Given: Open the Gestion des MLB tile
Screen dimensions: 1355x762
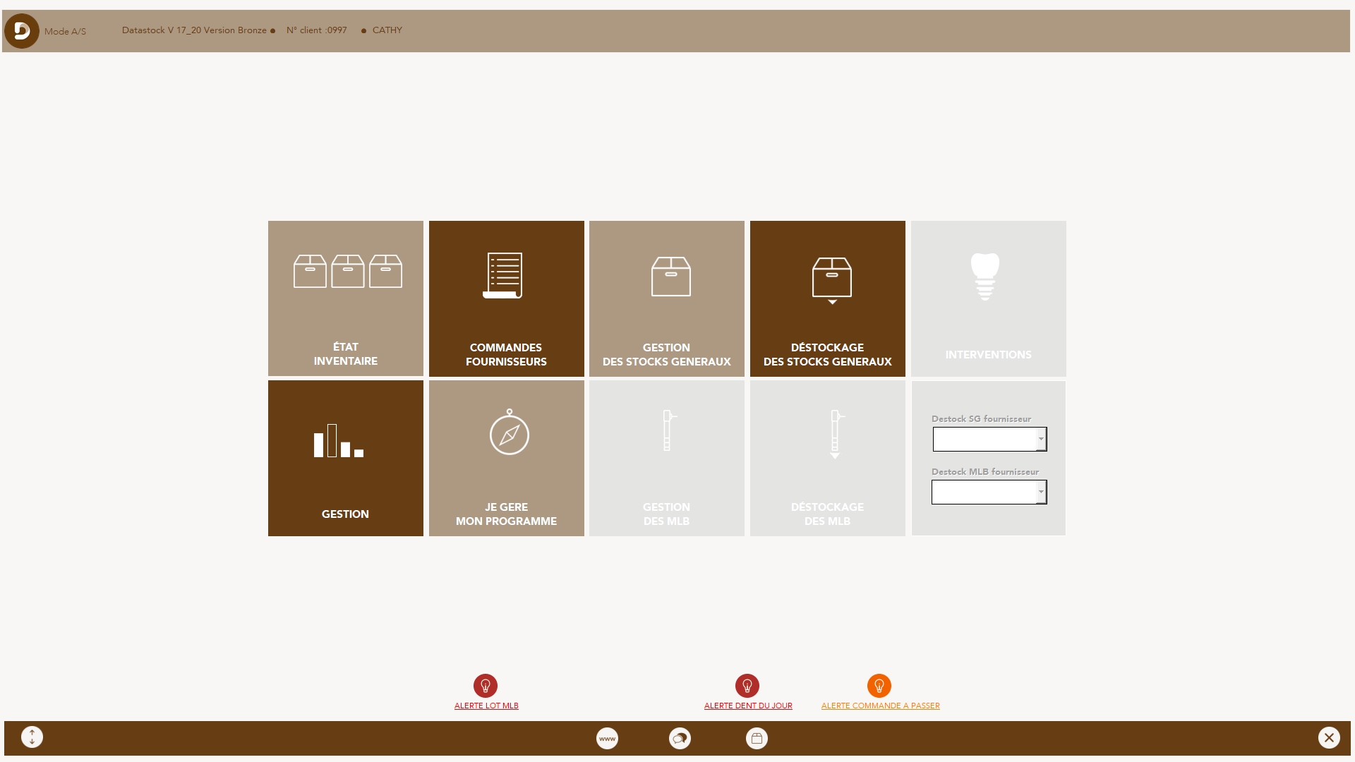Looking at the screenshot, I should coord(667,458).
